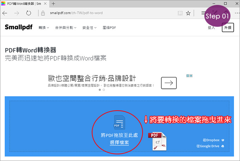This screenshot has height=161, width=240.
Task: Expand the 合併與分割 dropdown menu
Action: click(66, 27)
